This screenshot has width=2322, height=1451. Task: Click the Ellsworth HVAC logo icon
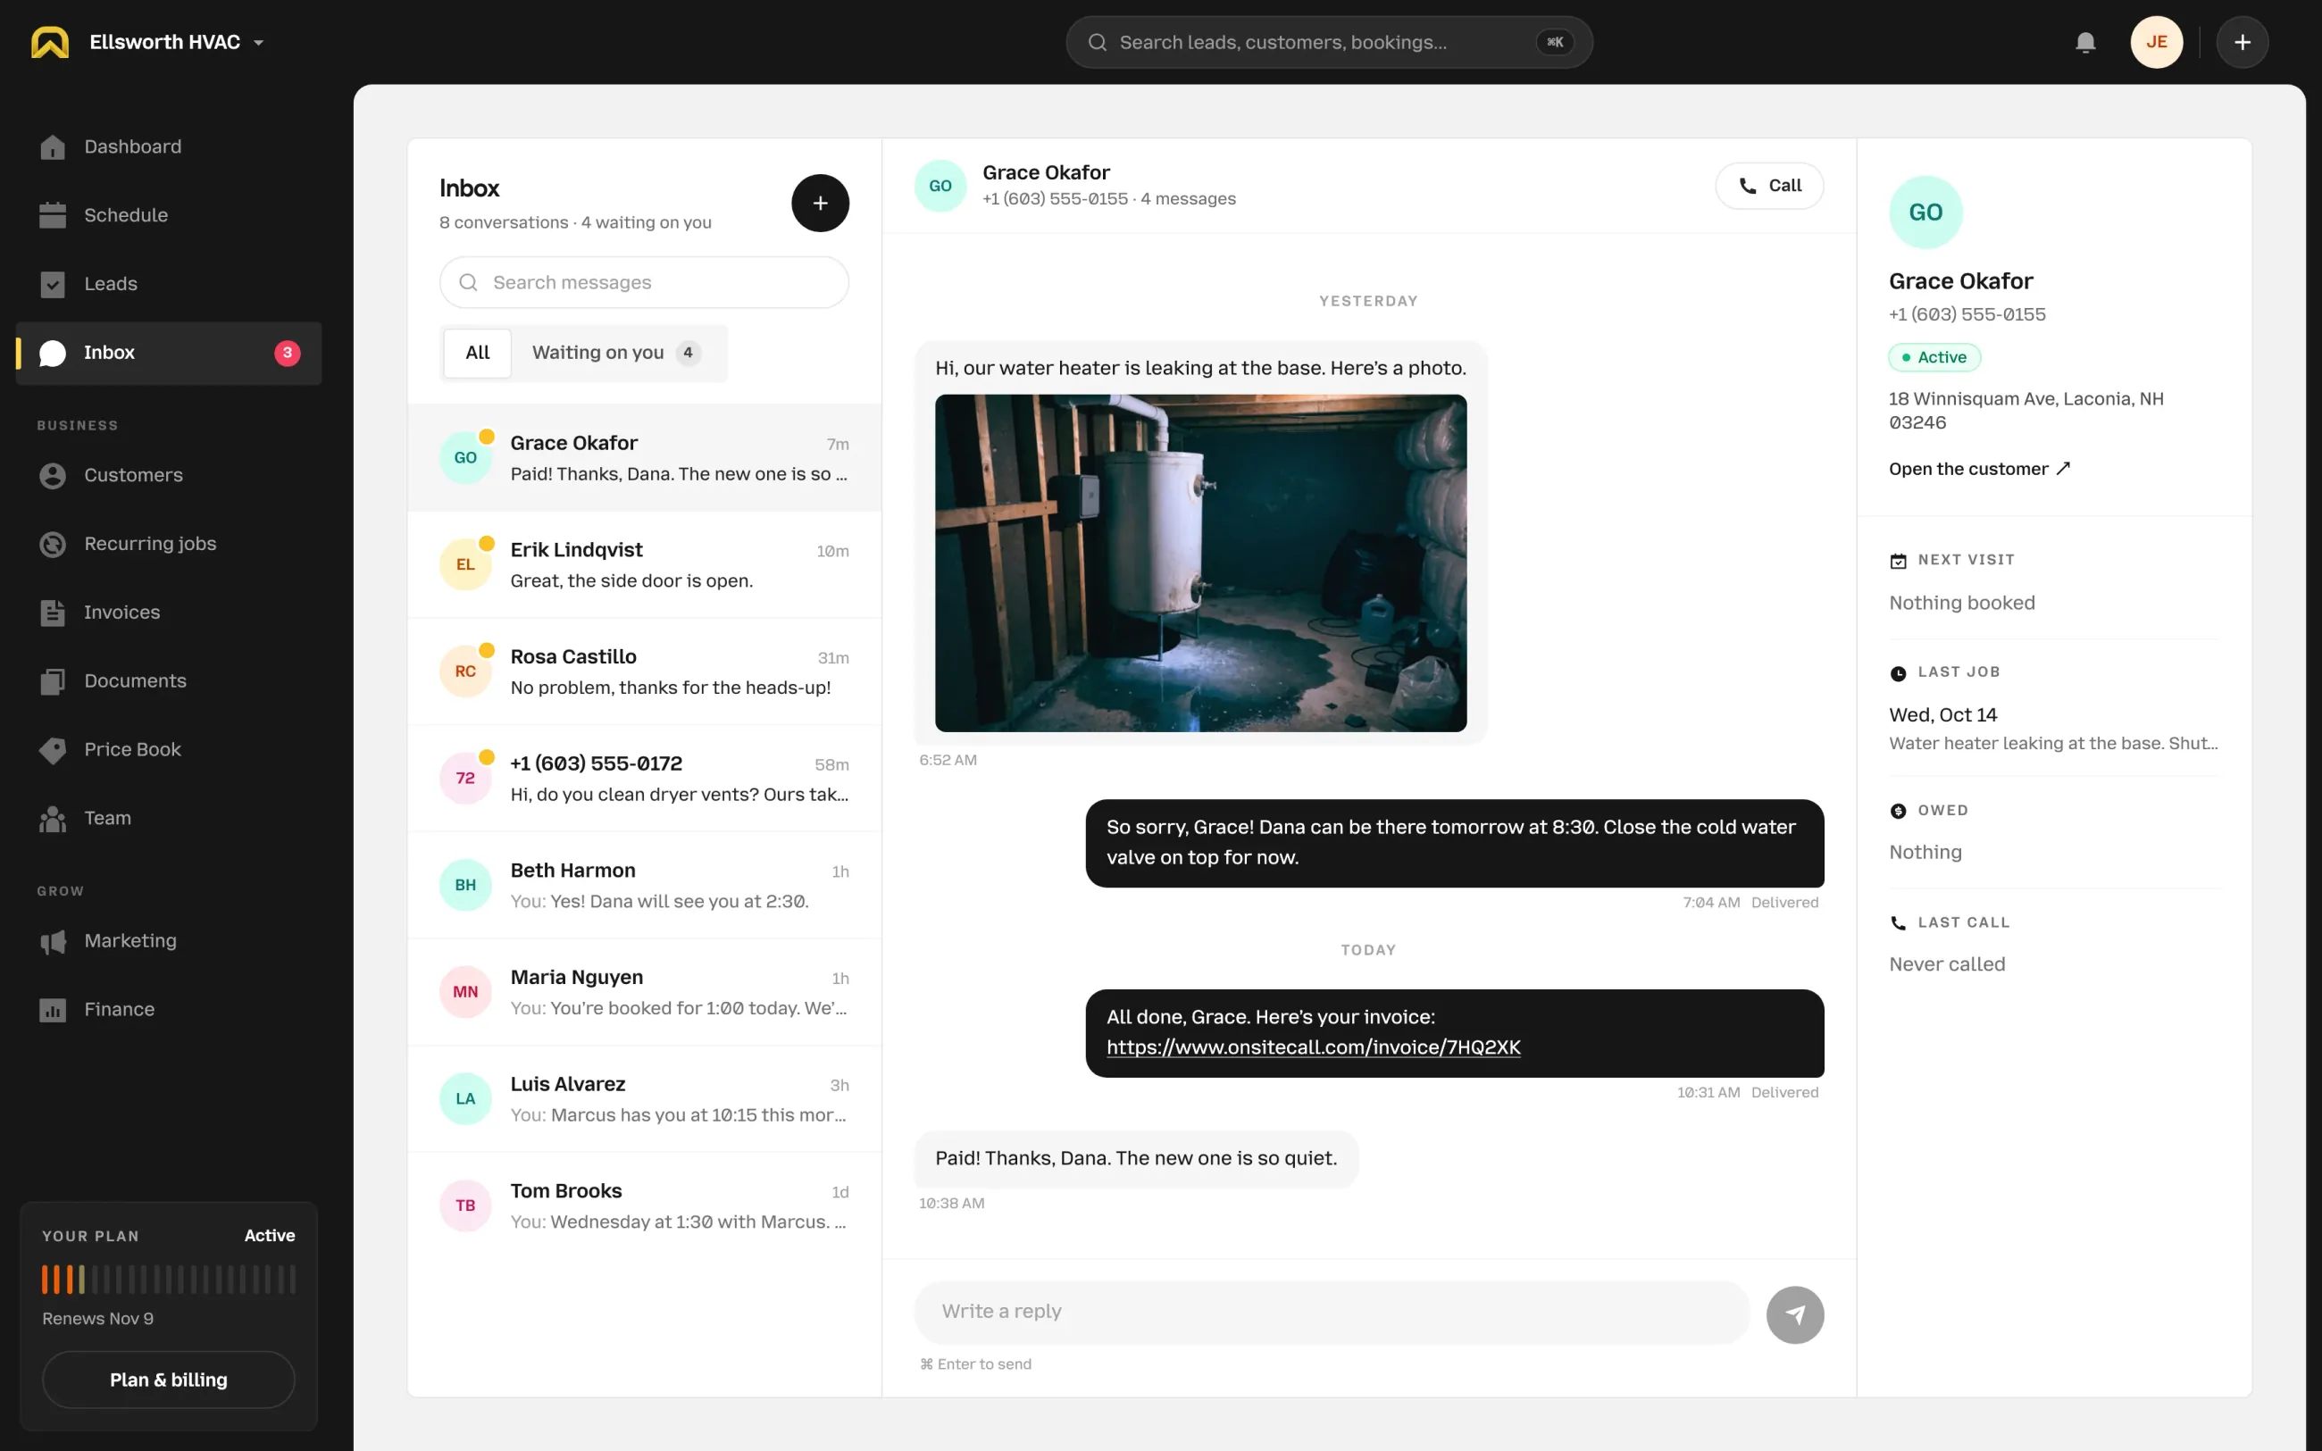click(50, 42)
